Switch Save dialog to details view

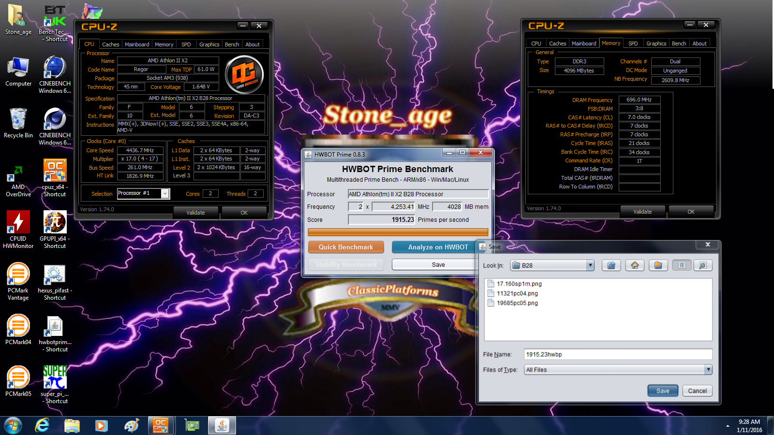[703, 265]
